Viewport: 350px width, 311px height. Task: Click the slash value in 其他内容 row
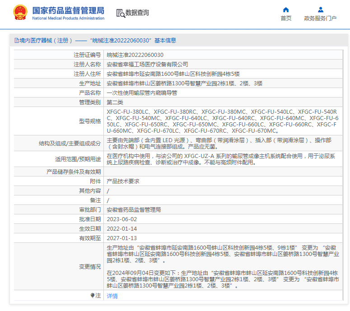tap(108, 191)
